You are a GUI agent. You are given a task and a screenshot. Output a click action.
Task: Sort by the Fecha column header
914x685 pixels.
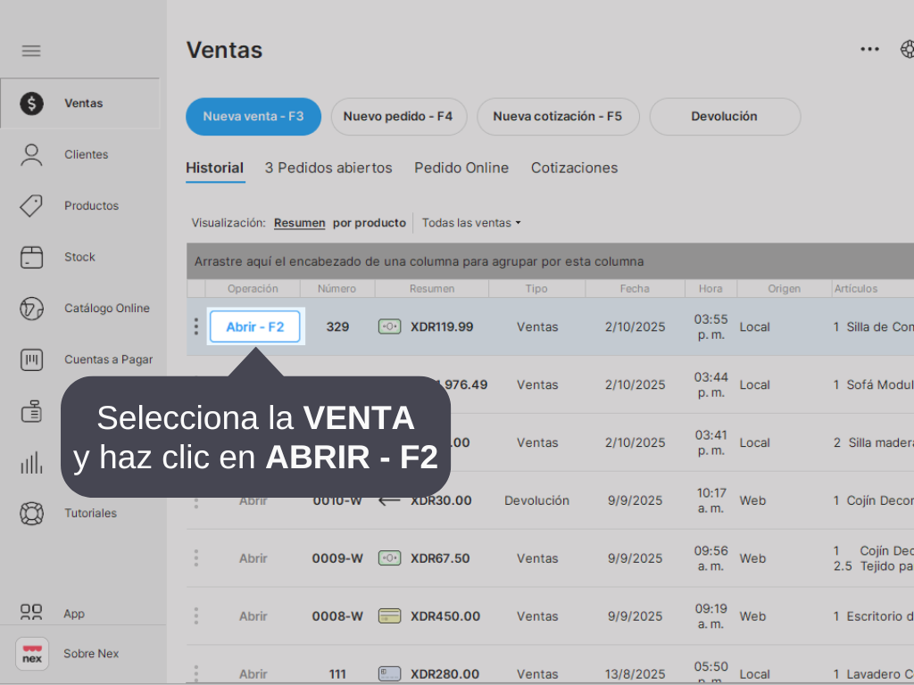[635, 288]
